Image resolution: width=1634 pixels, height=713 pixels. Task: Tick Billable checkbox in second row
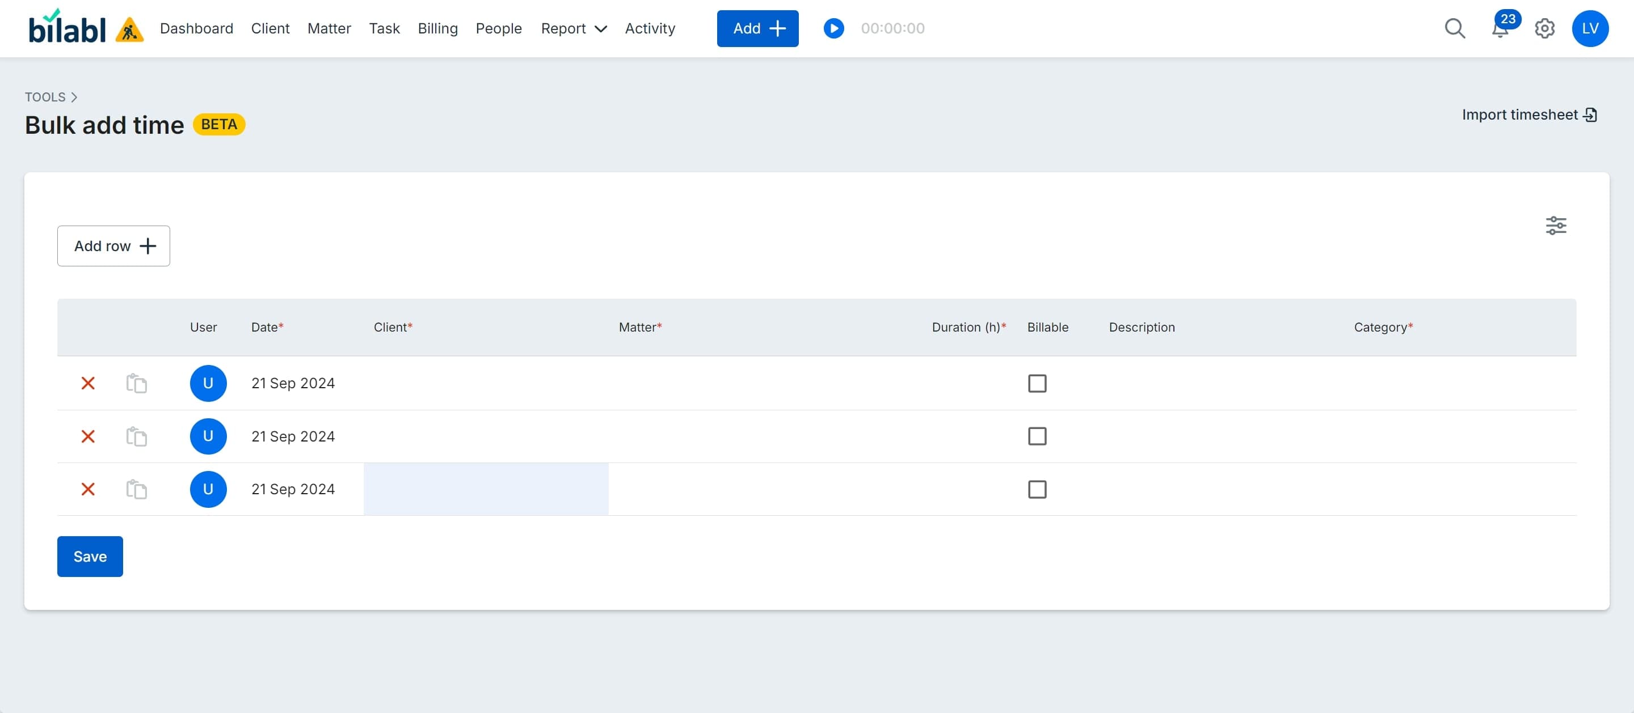(x=1037, y=436)
